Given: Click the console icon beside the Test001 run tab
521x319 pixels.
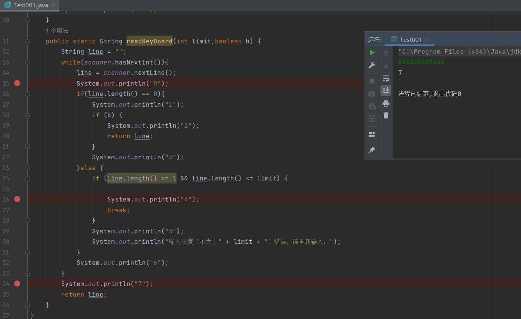Looking at the screenshot, I should pyautogui.click(x=394, y=40).
